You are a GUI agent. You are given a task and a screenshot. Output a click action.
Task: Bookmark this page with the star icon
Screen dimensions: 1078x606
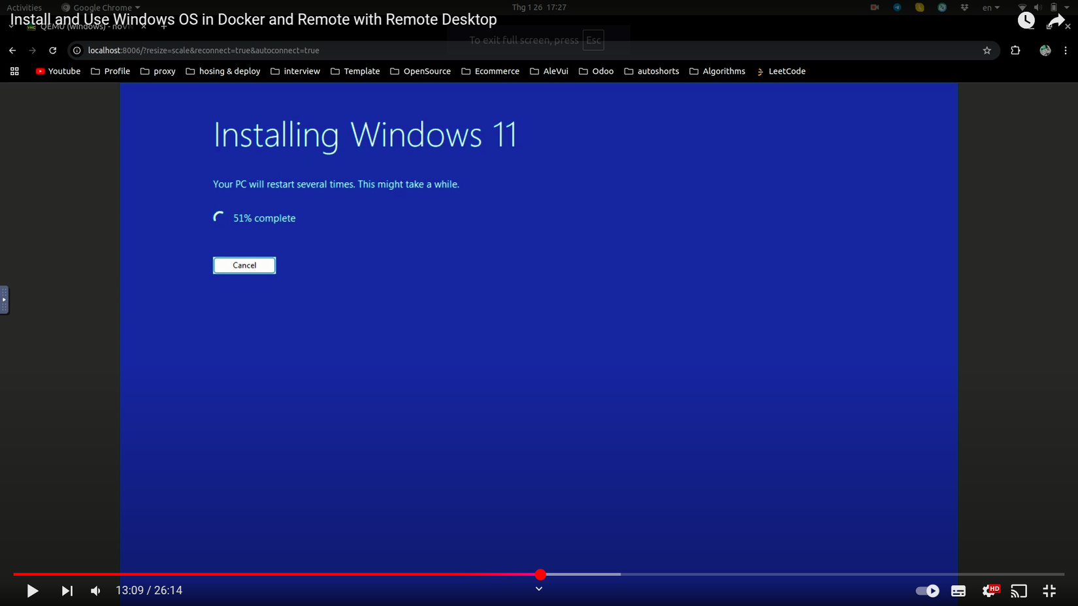[x=987, y=50]
